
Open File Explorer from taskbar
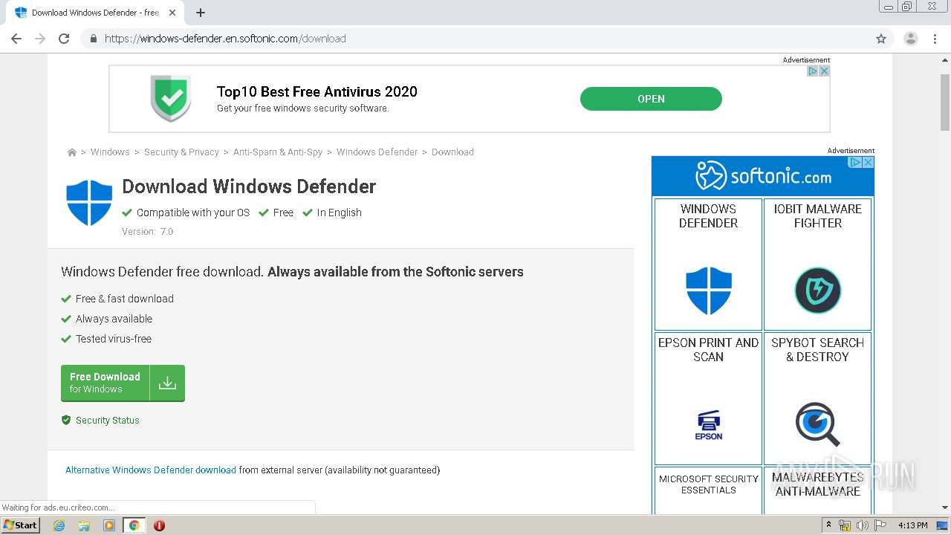coord(84,525)
